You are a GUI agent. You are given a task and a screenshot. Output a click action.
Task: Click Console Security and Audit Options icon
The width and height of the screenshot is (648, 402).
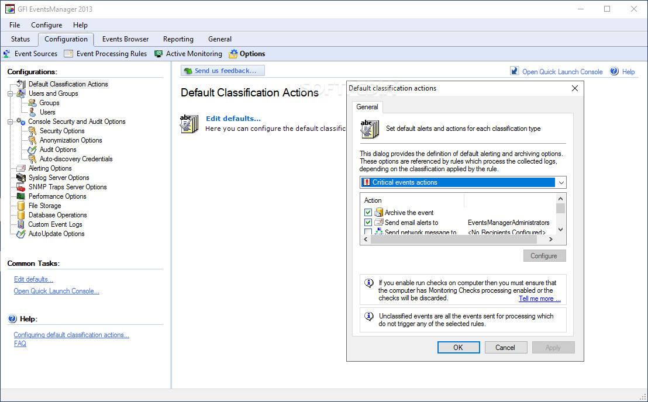[21, 122]
